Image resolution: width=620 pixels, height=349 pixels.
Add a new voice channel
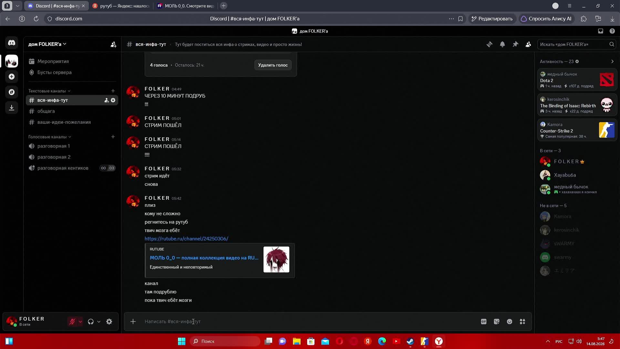tap(113, 137)
